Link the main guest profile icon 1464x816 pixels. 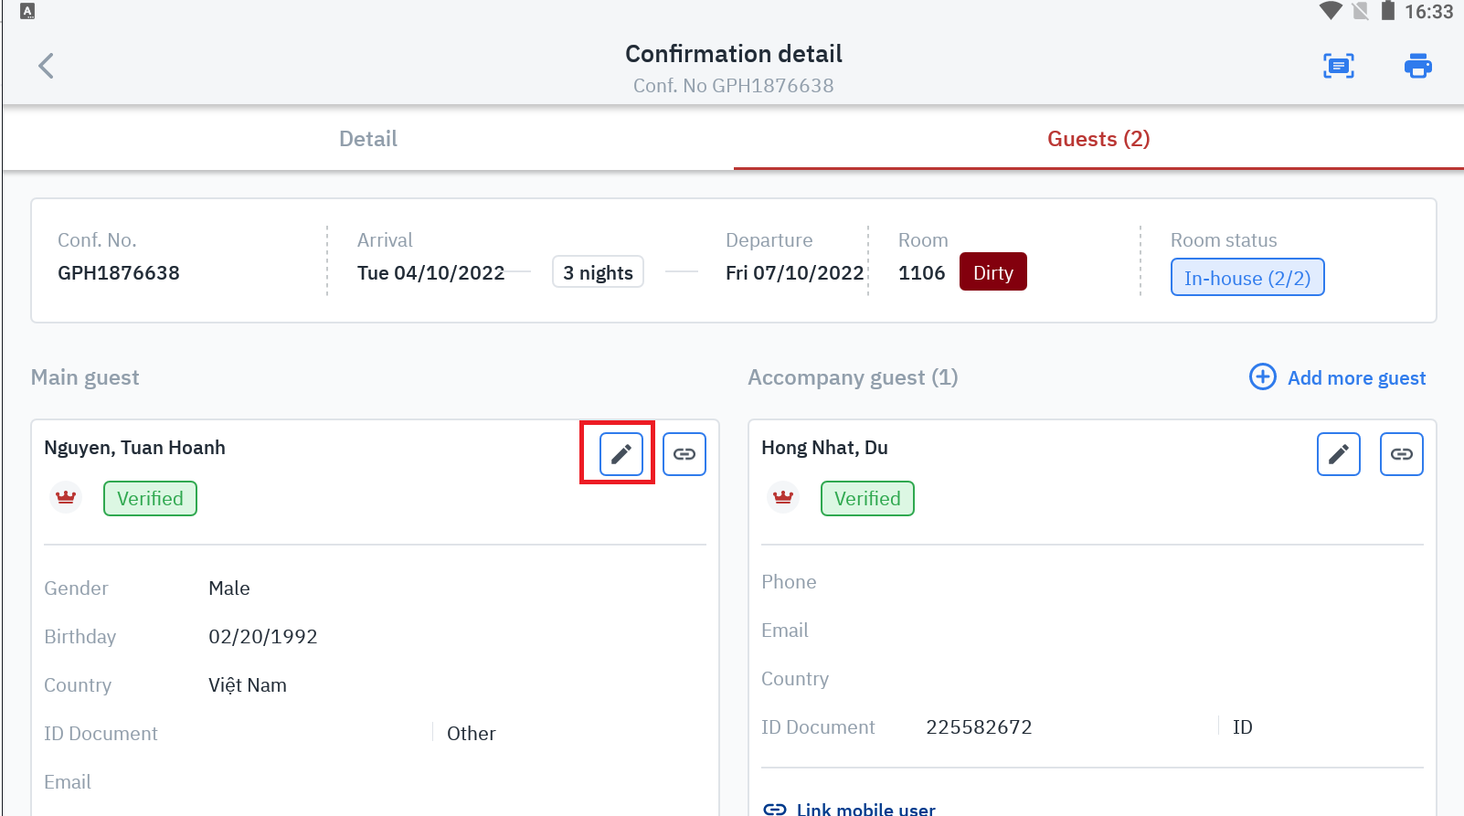tap(684, 454)
